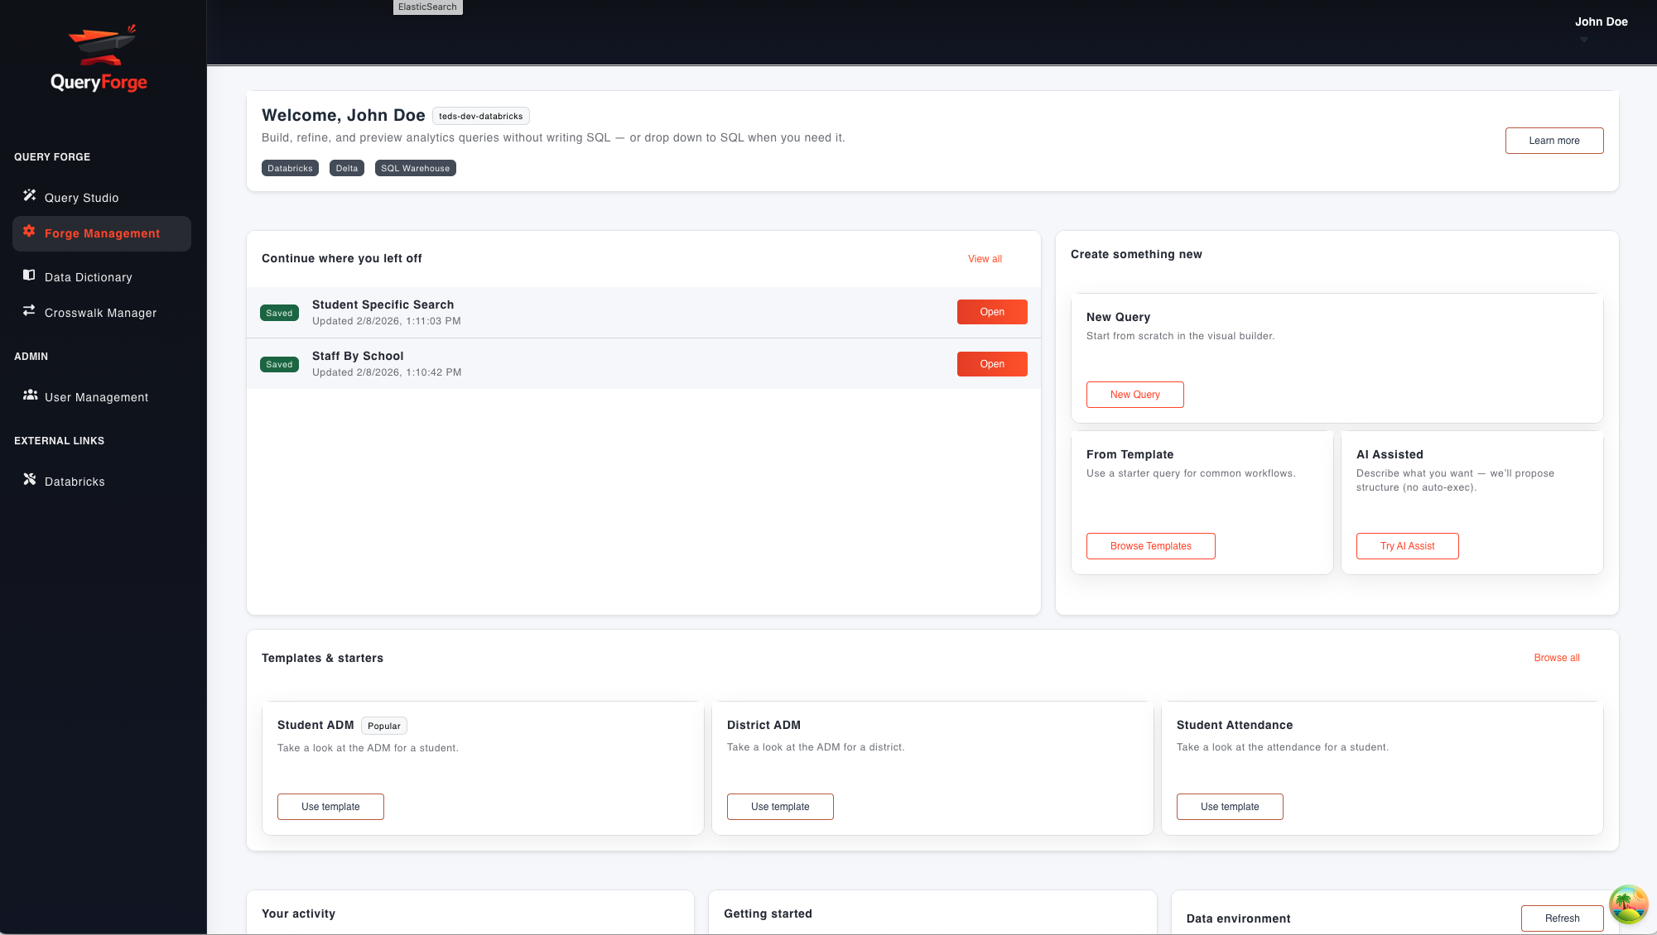Toggle the Databricks filter chip
1657x935 pixels.
pyautogui.click(x=290, y=168)
